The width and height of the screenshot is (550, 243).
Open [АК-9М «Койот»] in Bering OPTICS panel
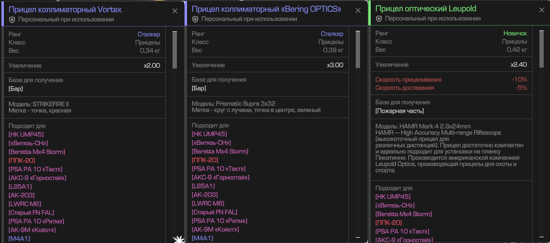(x=216, y=229)
